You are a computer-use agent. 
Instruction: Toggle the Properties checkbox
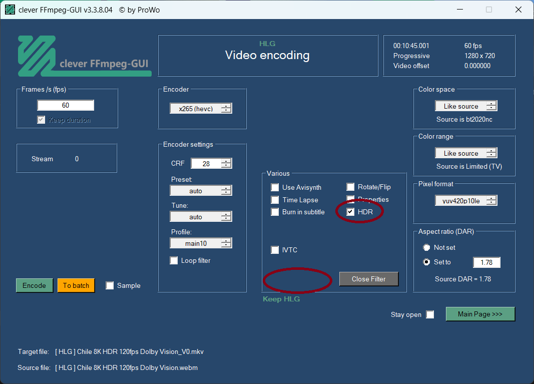point(350,199)
